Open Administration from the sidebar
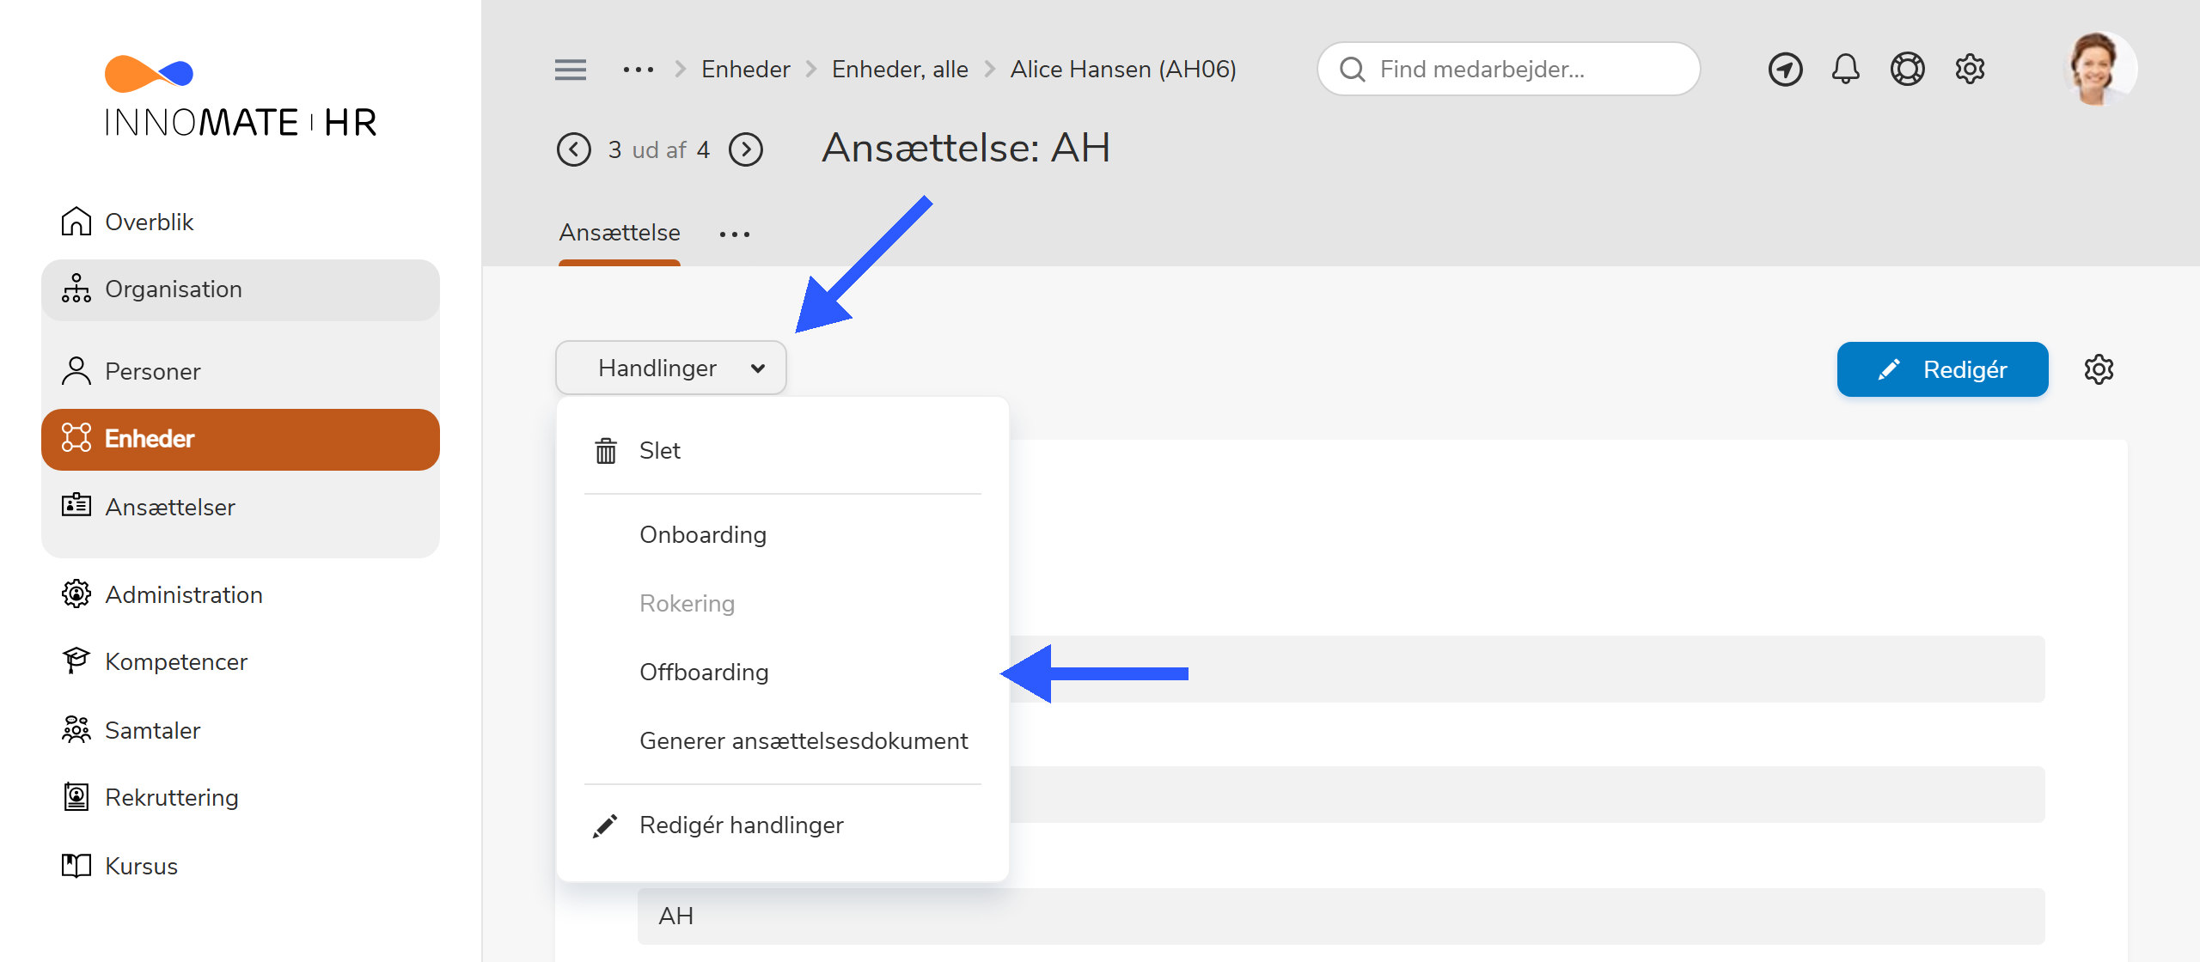This screenshot has height=962, width=2200. point(183,594)
